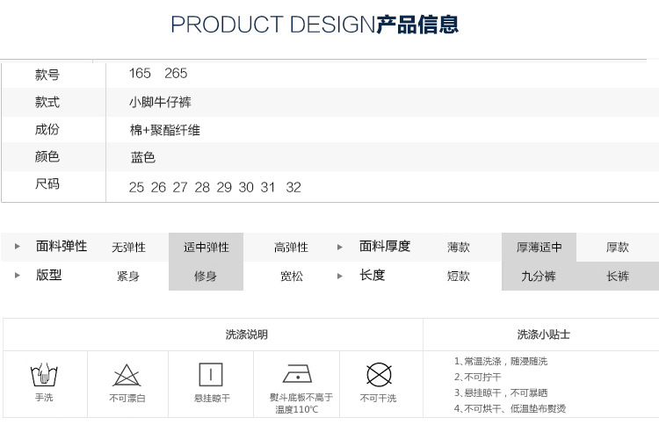Click size 32
This screenshot has width=659, height=439.
(293, 187)
